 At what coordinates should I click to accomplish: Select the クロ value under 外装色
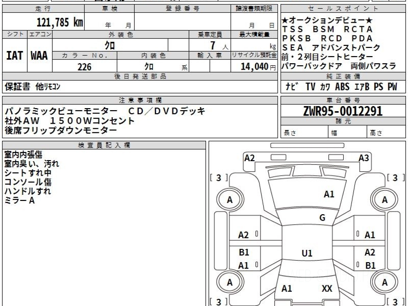(110, 45)
